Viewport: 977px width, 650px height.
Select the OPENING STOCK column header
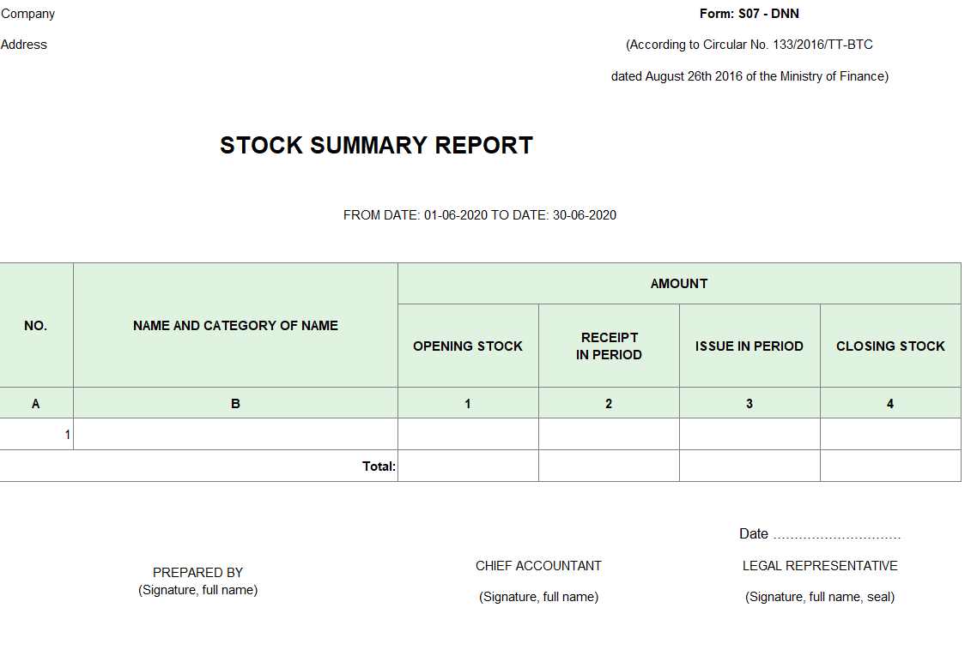pyautogui.click(x=468, y=346)
